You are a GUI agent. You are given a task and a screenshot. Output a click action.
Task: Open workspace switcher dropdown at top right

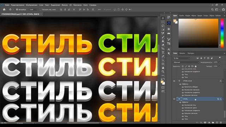[x=217, y=10]
